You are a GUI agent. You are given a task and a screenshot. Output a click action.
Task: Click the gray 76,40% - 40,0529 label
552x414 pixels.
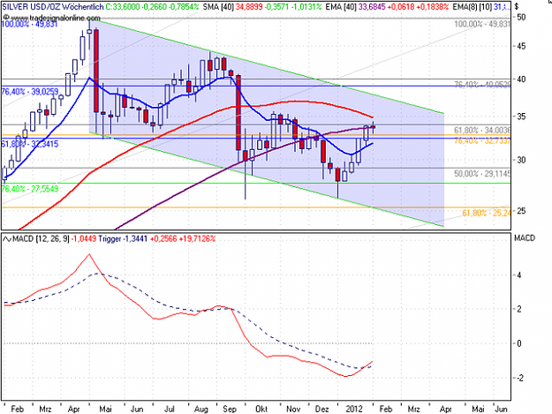[x=482, y=85]
